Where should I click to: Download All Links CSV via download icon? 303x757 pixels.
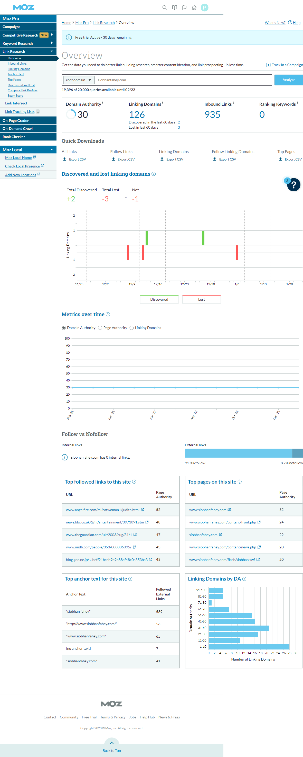click(x=65, y=159)
